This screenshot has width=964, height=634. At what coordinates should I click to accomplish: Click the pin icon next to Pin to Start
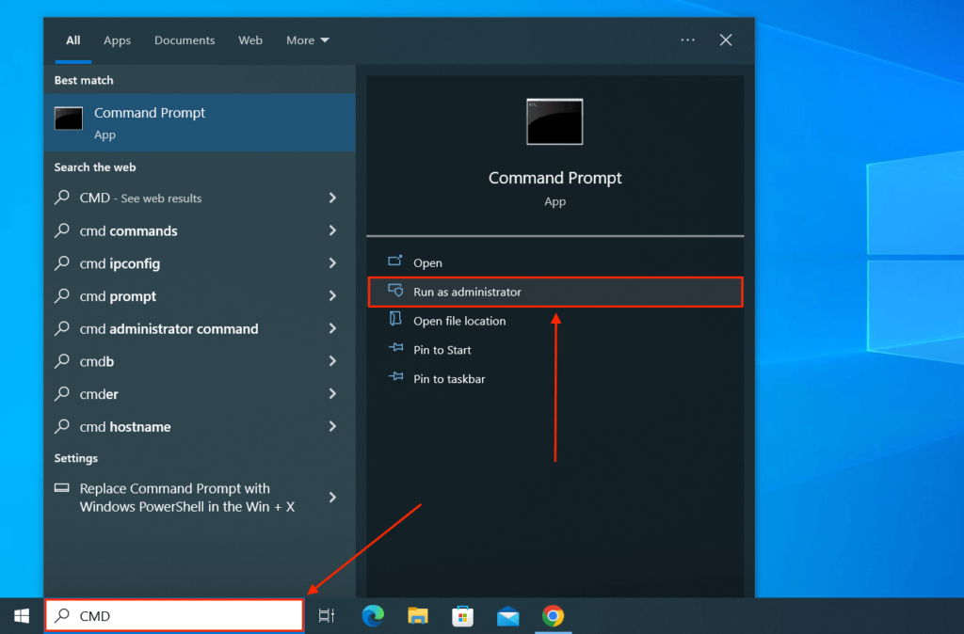point(395,349)
